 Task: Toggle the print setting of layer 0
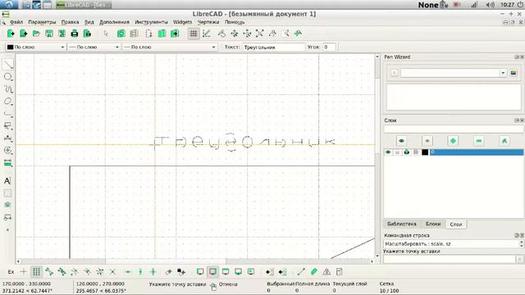click(407, 152)
